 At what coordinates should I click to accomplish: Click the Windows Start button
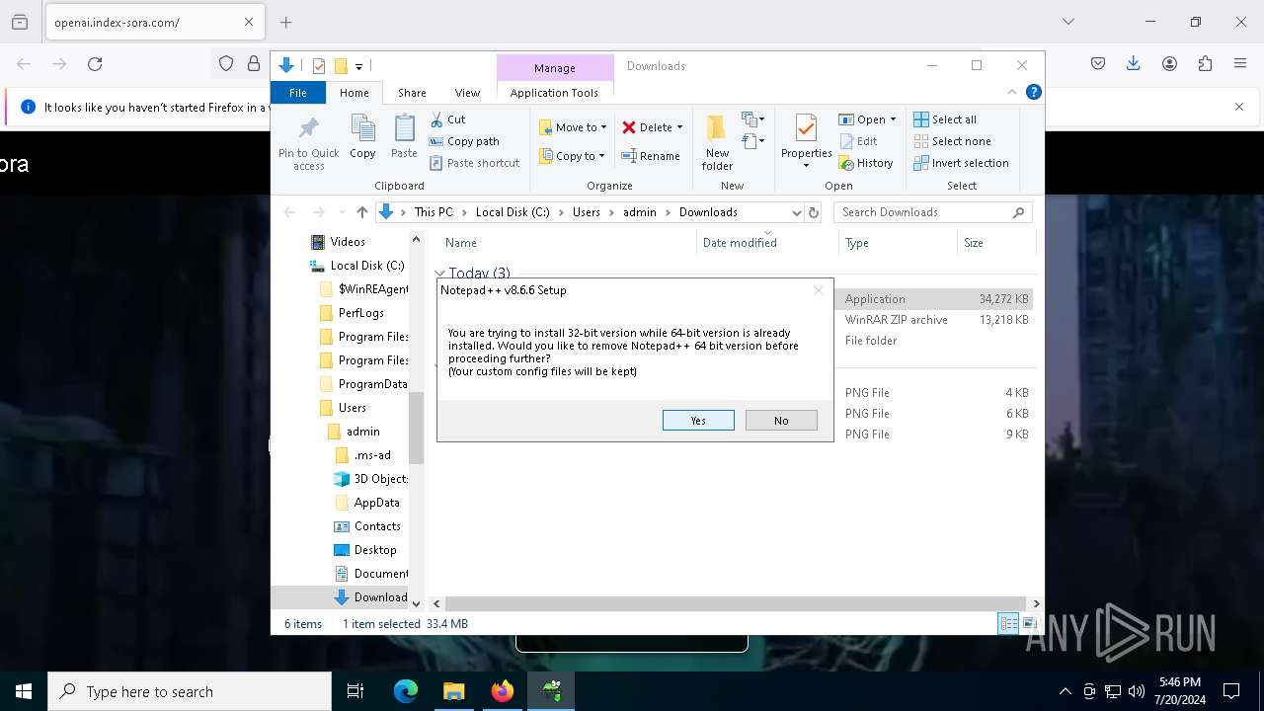24,691
